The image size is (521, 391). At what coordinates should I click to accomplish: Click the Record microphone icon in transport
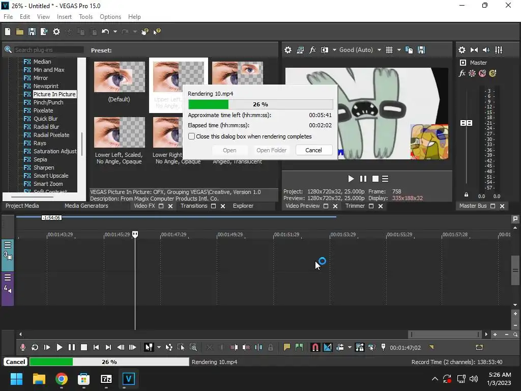tap(22, 347)
